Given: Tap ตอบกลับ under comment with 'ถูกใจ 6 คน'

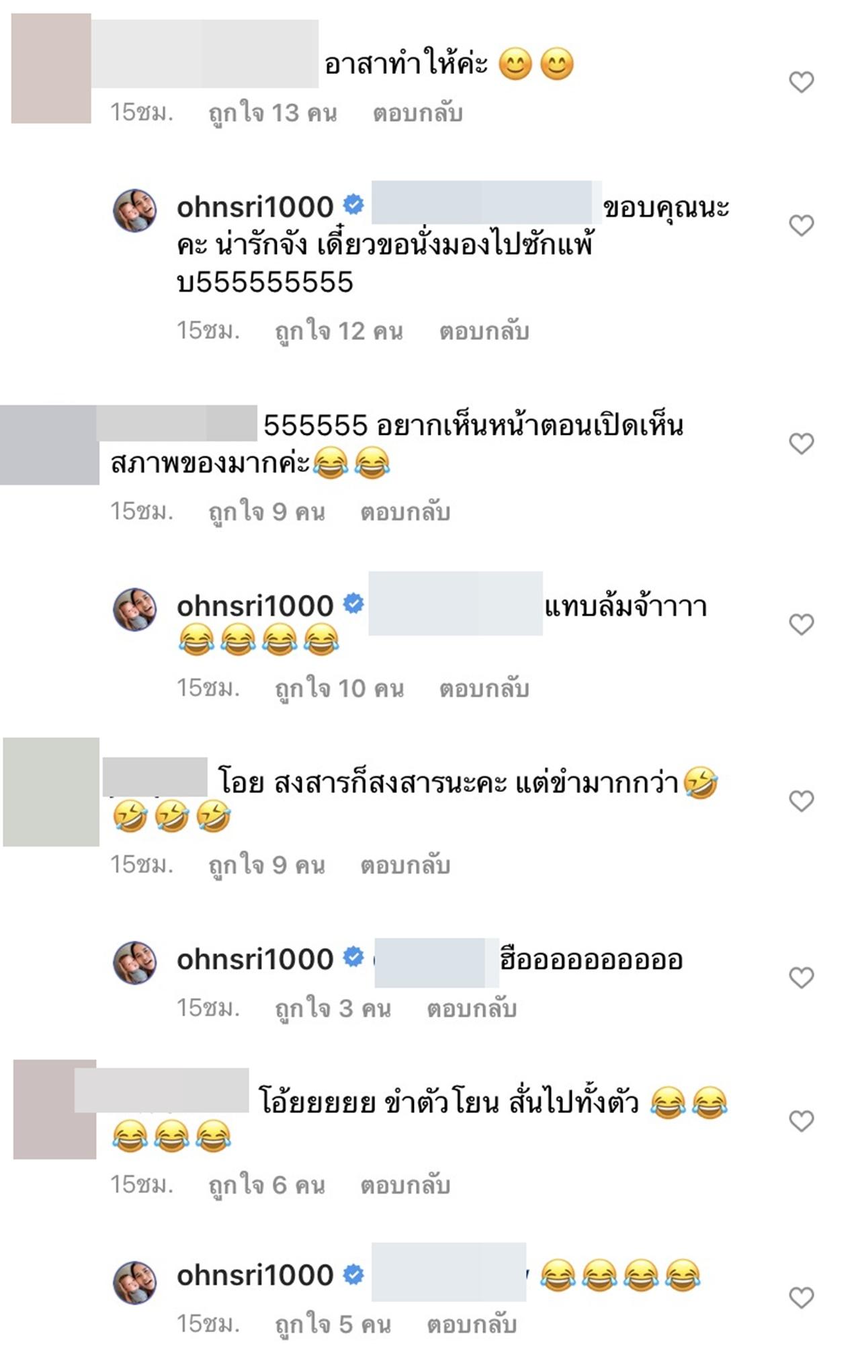Looking at the screenshot, I should [x=405, y=1185].
